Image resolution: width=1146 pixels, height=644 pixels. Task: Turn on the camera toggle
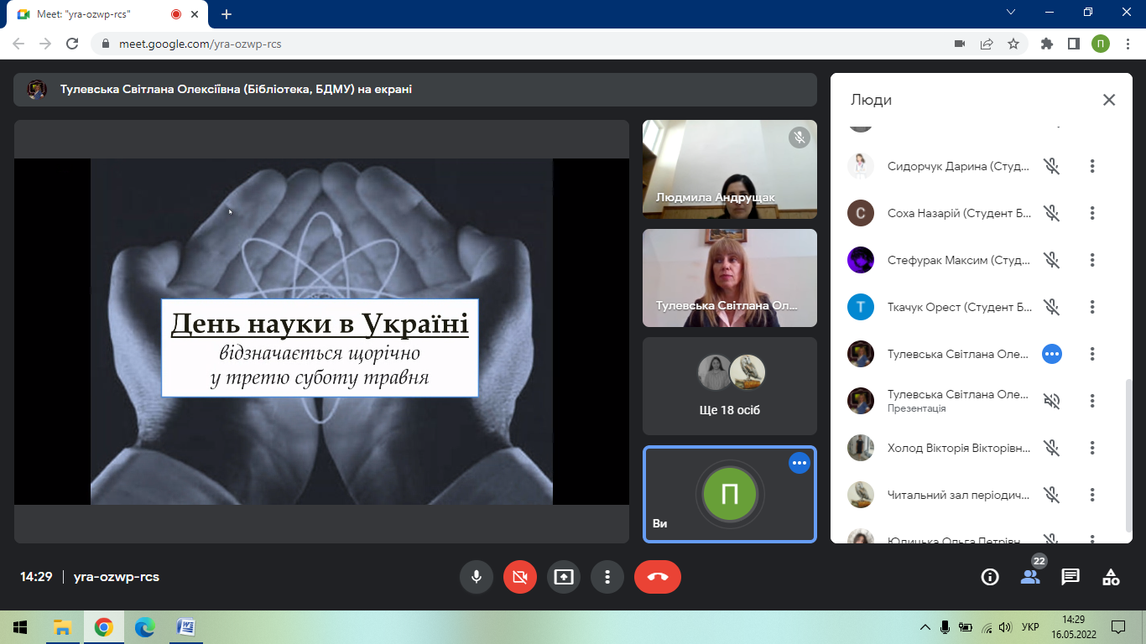click(x=520, y=577)
